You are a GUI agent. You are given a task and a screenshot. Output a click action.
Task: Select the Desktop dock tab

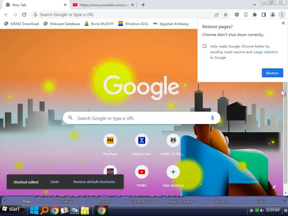tap(65, 201)
